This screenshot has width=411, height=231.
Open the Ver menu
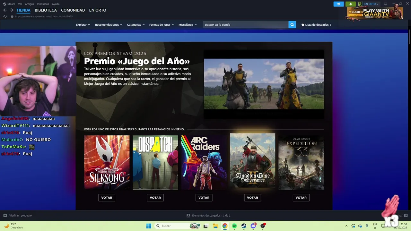20,4
